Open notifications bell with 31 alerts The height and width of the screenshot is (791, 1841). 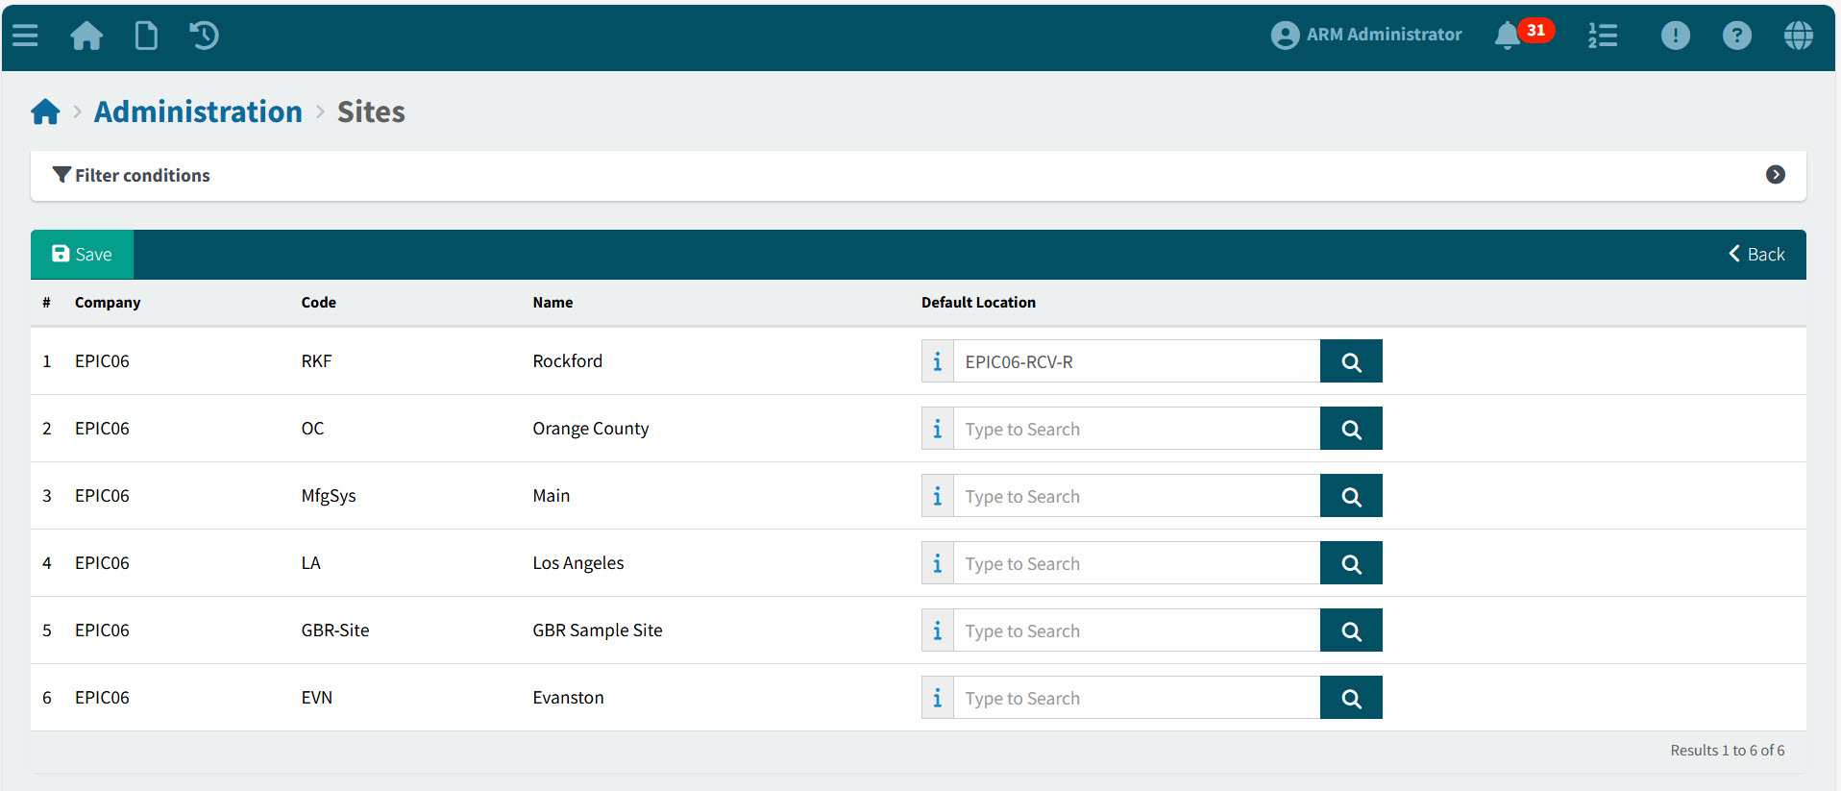(x=1508, y=36)
